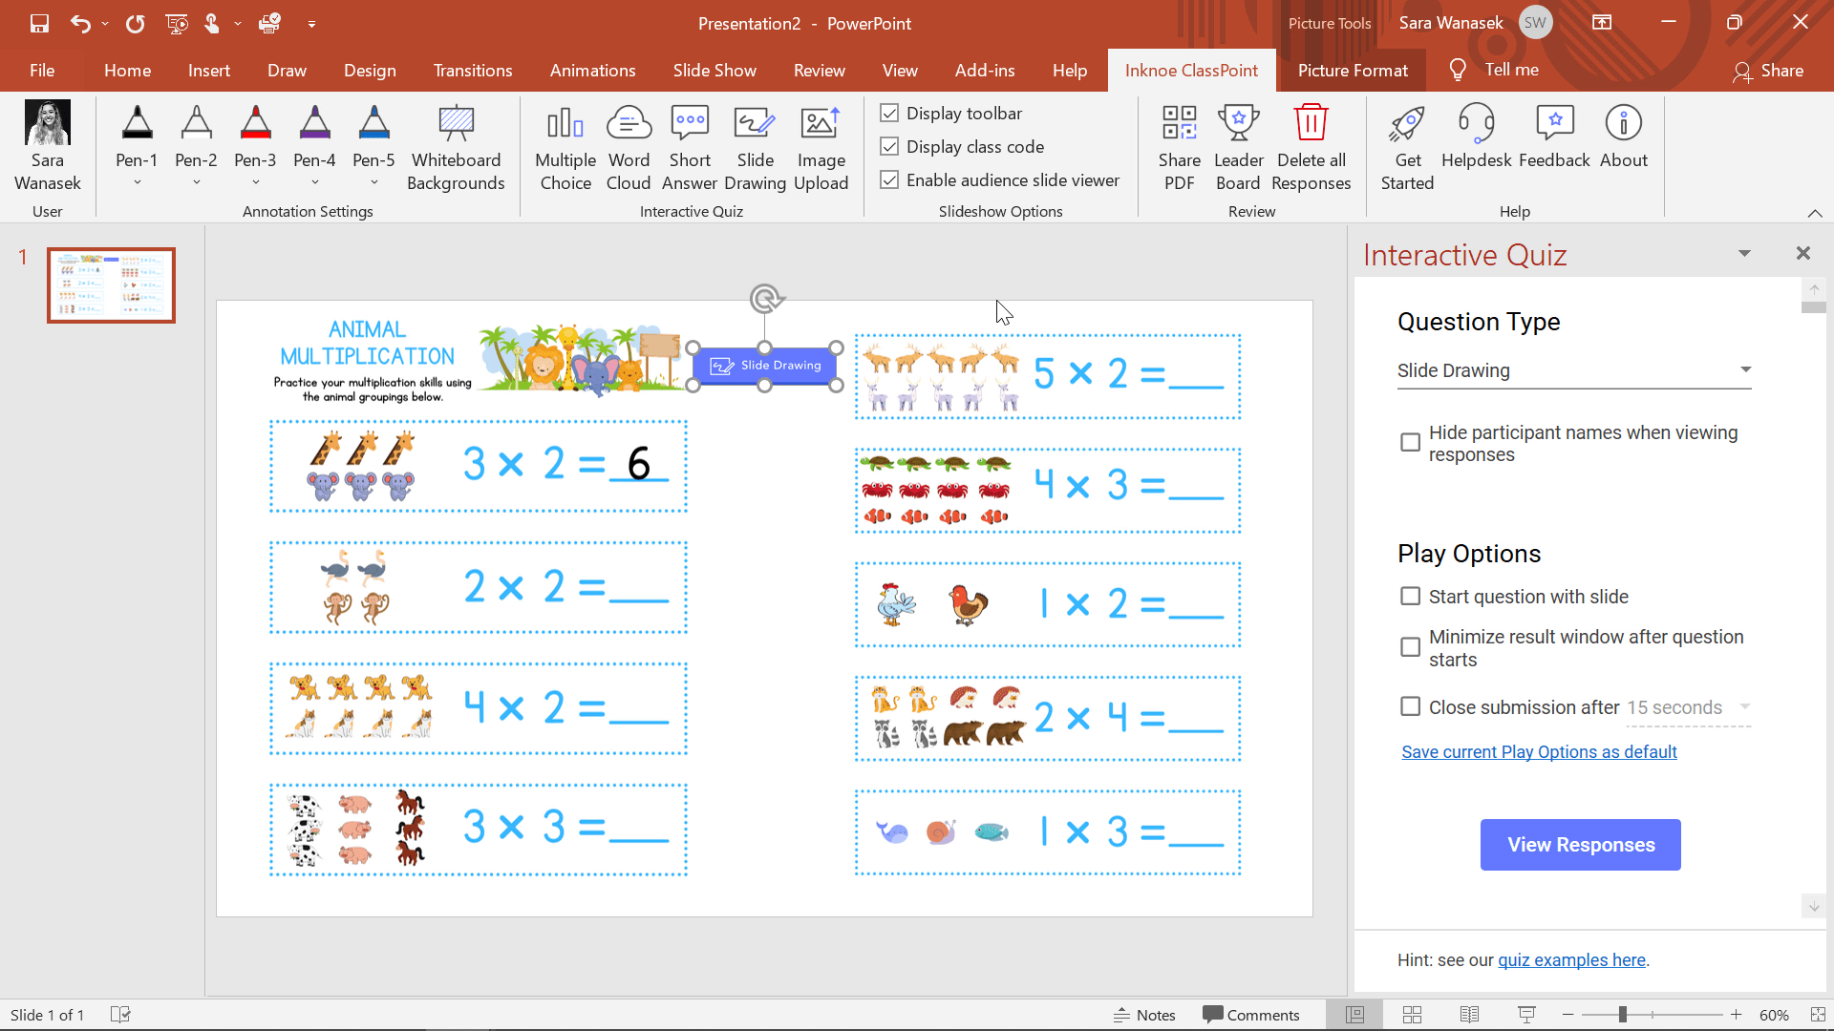Insert a Slide Drawing quiz

755,147
